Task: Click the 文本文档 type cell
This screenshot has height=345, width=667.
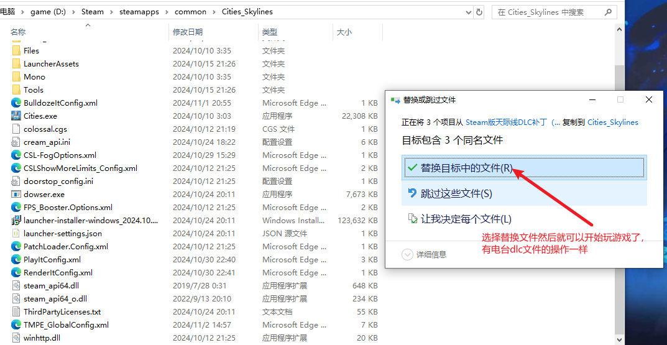Action: coord(277,312)
